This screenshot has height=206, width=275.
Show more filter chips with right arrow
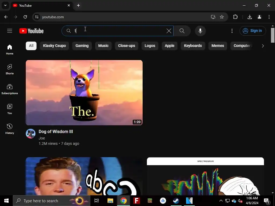tap(263, 46)
